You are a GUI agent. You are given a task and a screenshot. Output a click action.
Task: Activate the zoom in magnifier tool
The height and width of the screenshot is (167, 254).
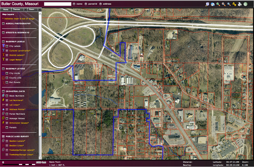pos(218,4)
